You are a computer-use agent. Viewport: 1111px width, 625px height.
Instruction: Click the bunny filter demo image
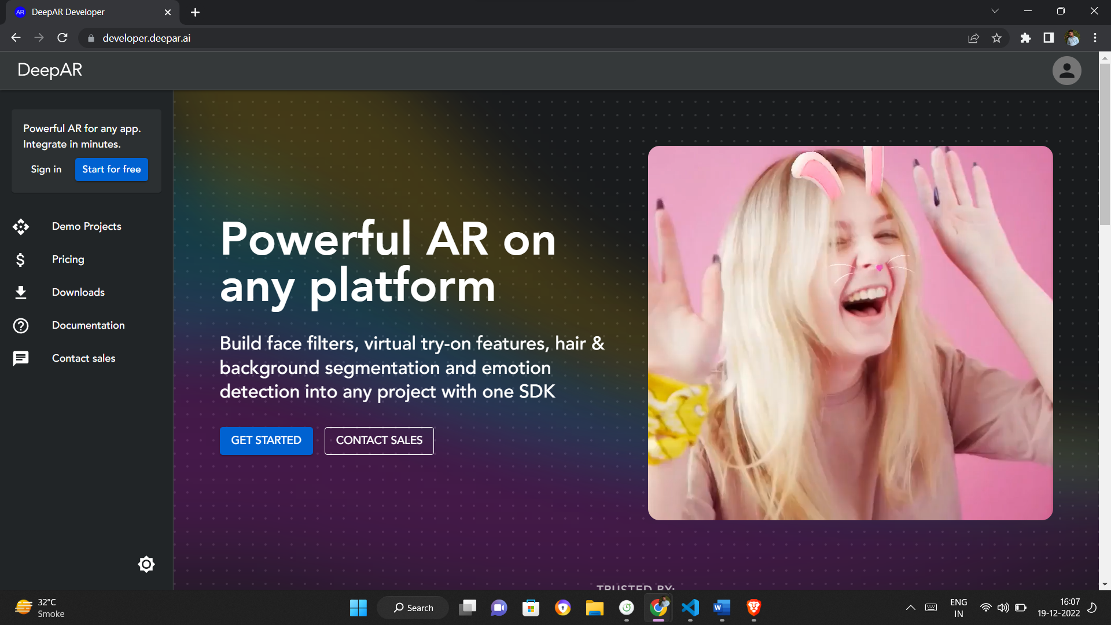(850, 333)
